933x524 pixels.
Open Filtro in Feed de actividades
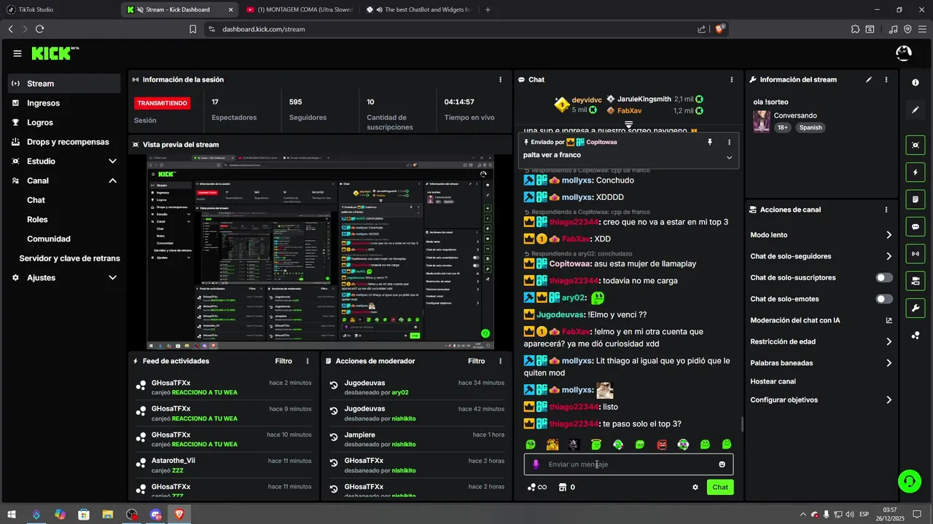click(x=284, y=361)
